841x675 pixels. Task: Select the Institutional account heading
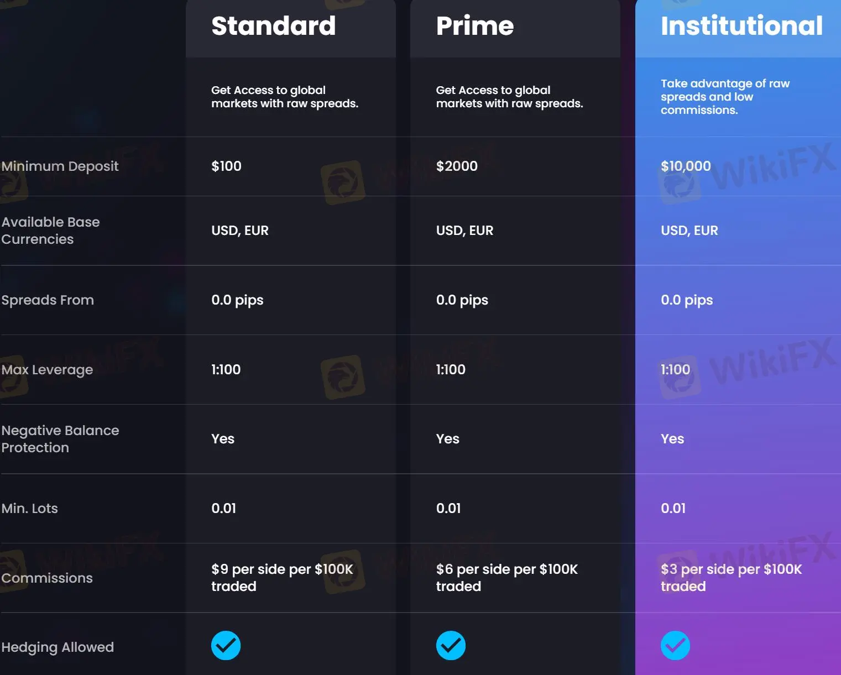click(x=741, y=26)
